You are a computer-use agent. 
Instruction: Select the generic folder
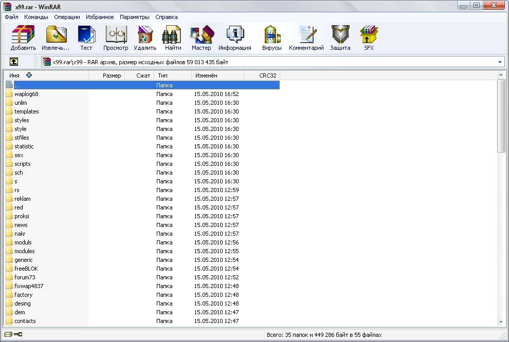click(24, 260)
